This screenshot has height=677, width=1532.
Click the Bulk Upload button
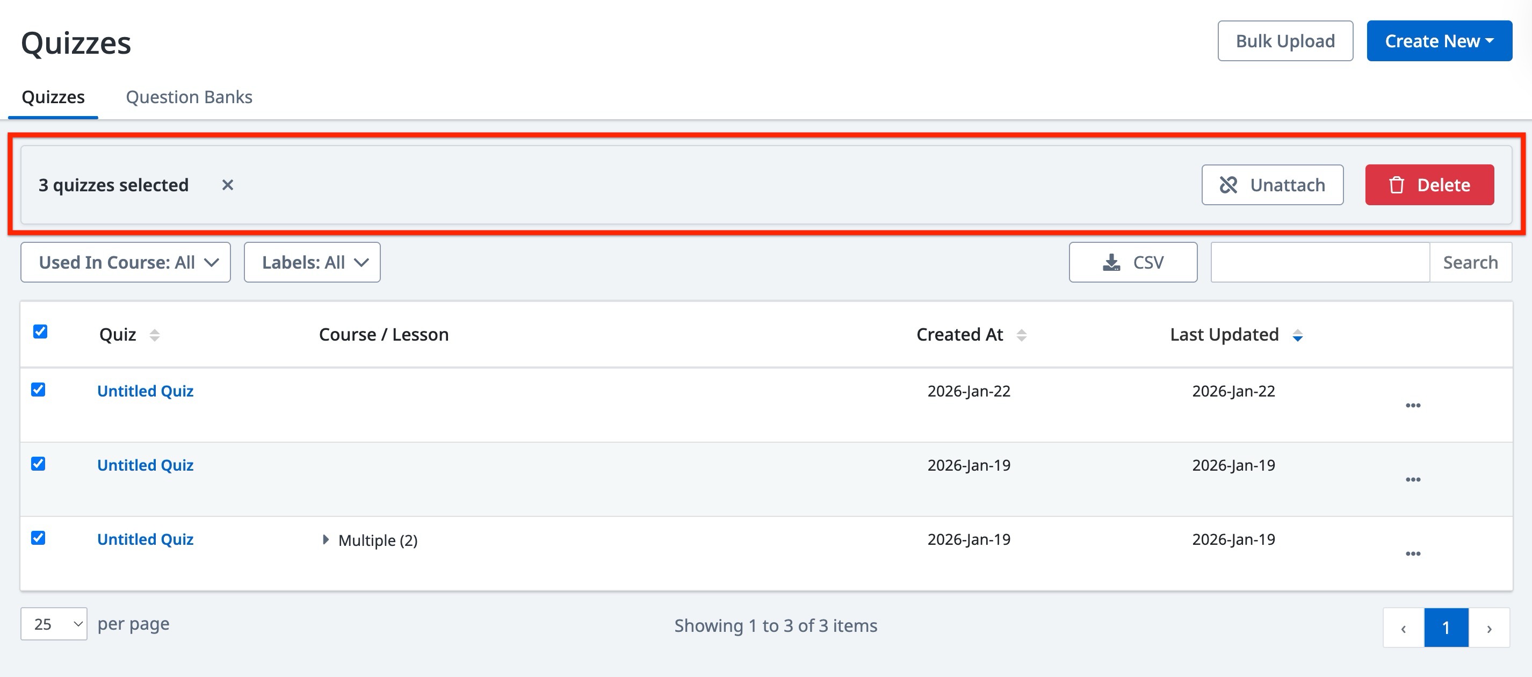coord(1284,41)
